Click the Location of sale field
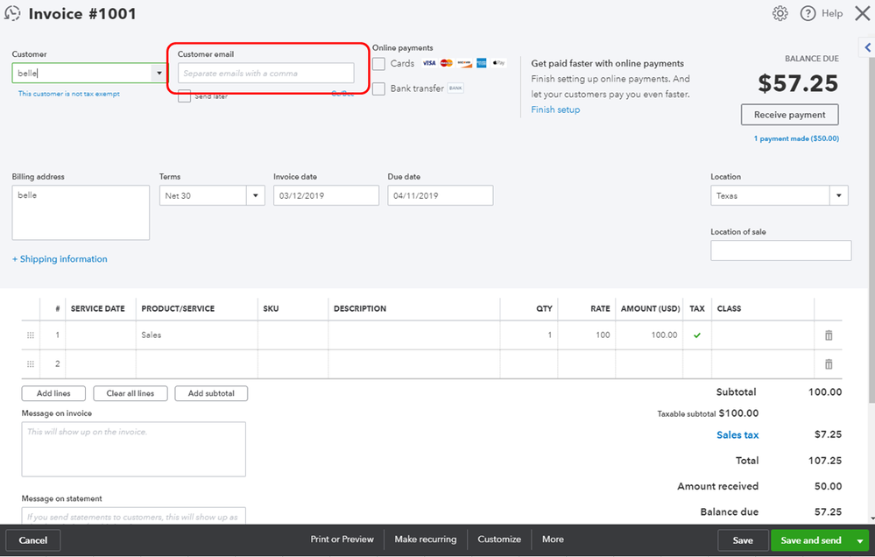This screenshot has width=875, height=557. (780, 250)
